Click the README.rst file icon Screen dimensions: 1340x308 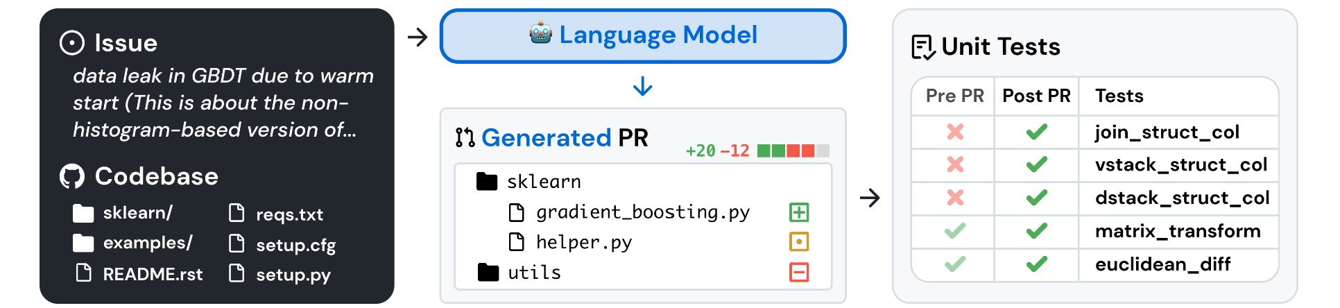click(83, 273)
